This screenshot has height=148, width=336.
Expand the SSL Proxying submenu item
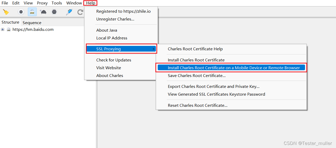[x=121, y=49]
